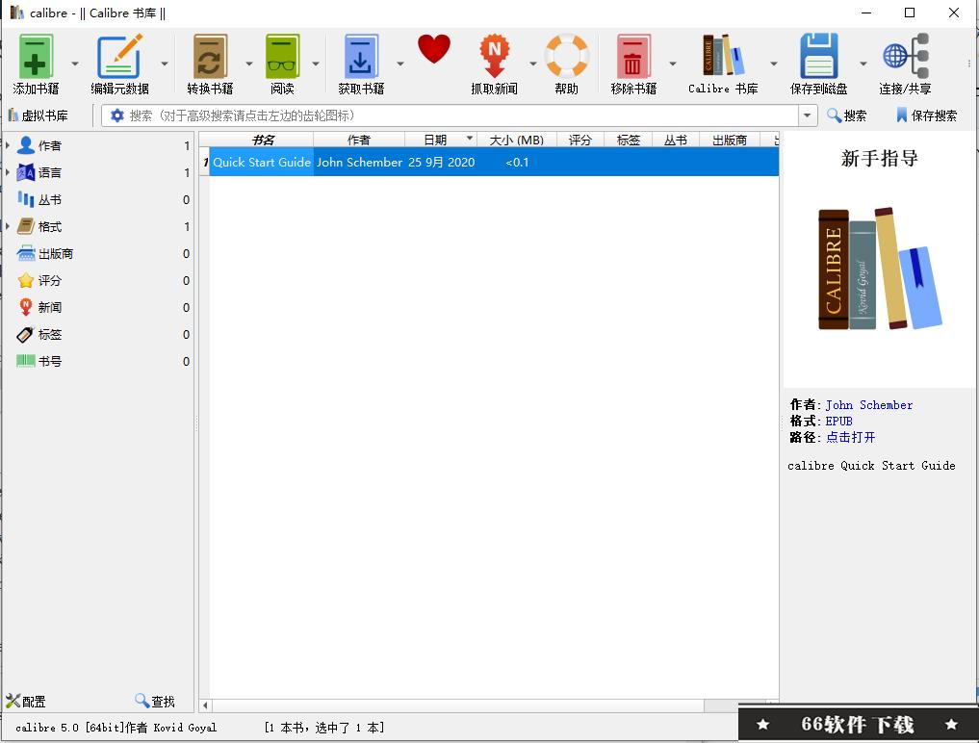979x743 pixels.
Task: Select the Quick Start Guide title cell
Action: [262, 163]
